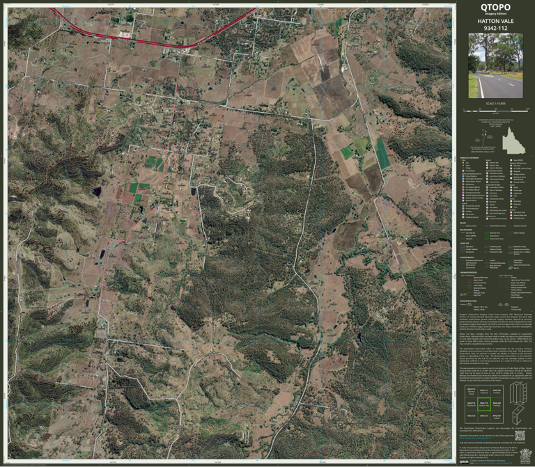Click the Imagery Edition subtitle
535x467 pixels.
click(495, 14)
